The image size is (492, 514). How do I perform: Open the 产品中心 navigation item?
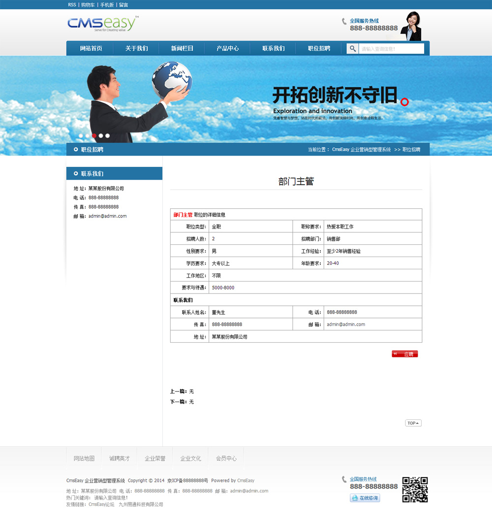coord(227,49)
